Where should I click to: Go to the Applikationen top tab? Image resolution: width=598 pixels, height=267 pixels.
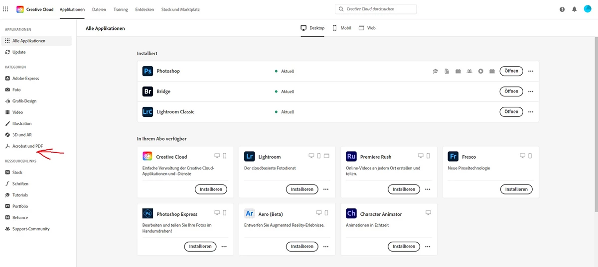pos(72,9)
